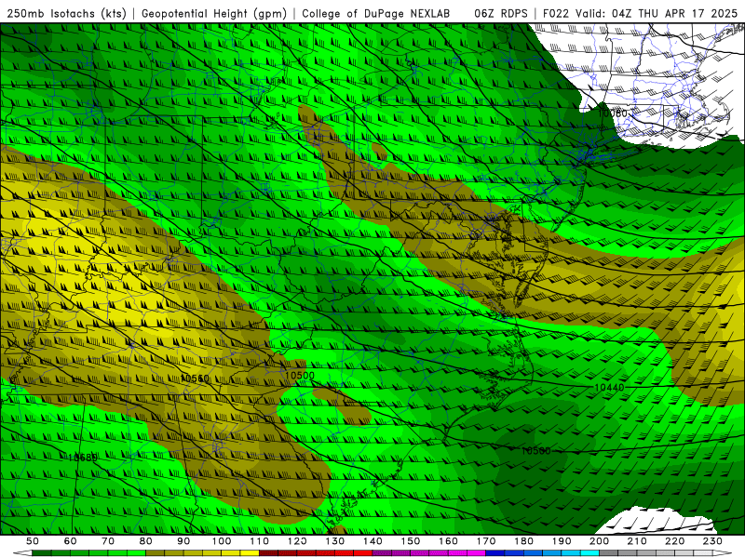Screen dimensions: 745x558
Task: Click the 10680 height contour label
Action: (83, 458)
